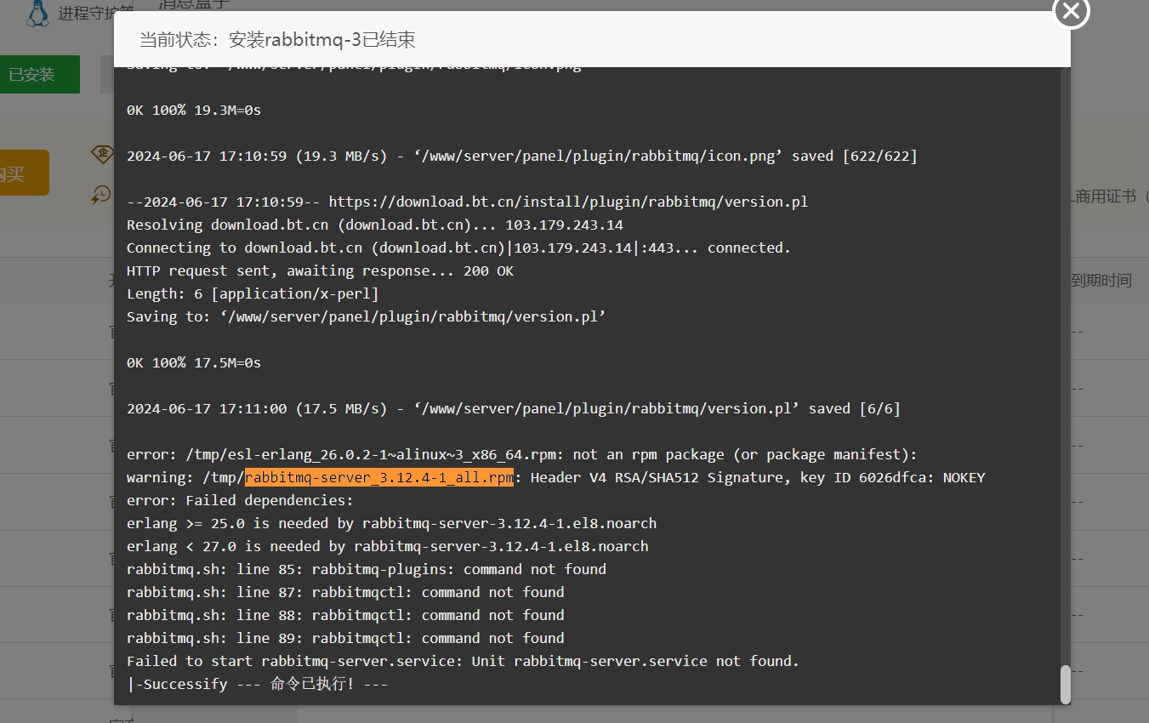Viewport: 1149px width, 723px height.
Task: Click the '0K 100% 17.5M=0s' line
Action: (x=194, y=362)
